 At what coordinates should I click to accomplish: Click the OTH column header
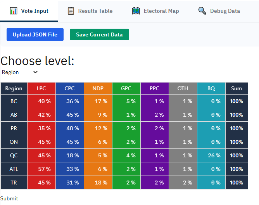[183, 88]
